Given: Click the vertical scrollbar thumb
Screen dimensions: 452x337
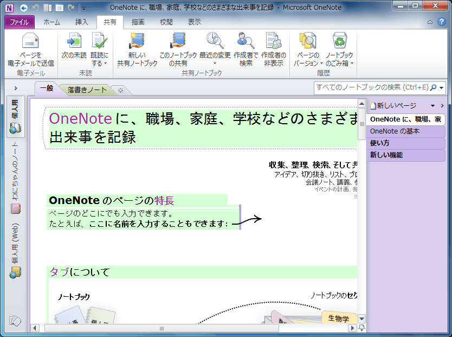Looking at the screenshot, I should click(x=362, y=124).
